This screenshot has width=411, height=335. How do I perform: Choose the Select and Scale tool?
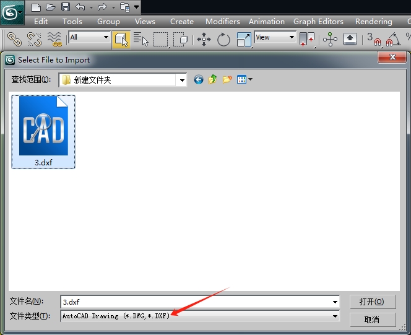point(244,39)
